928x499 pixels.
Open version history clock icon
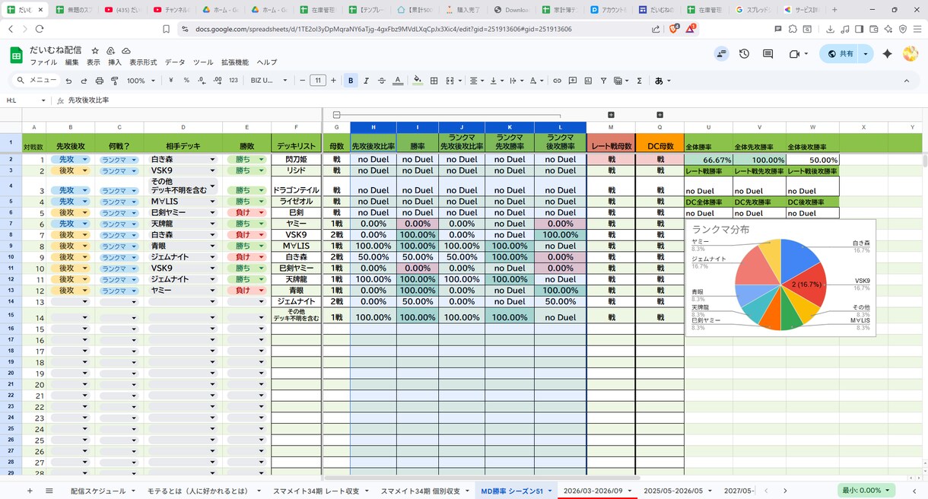pos(744,54)
